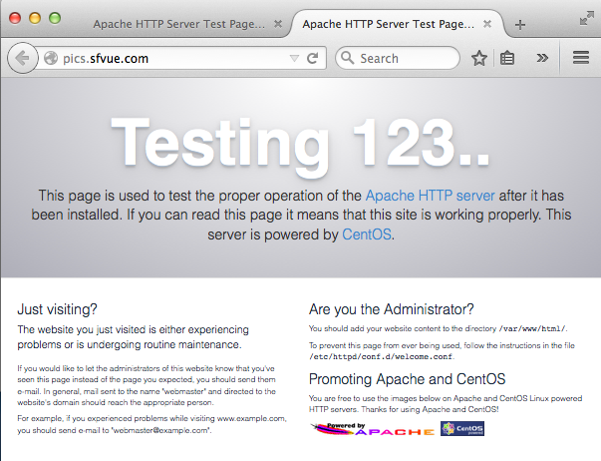Switch to the first Apache HTTP Server tab

point(179,24)
